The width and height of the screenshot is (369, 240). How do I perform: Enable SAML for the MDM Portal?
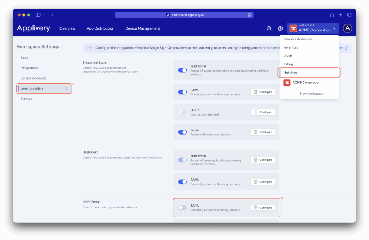tap(182, 207)
